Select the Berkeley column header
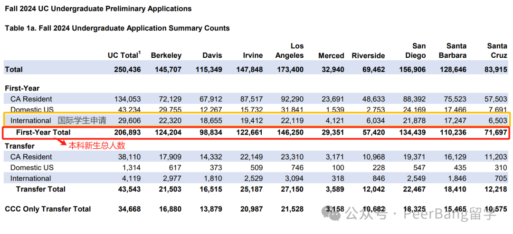This screenshot has height=234, width=513. coord(166,55)
